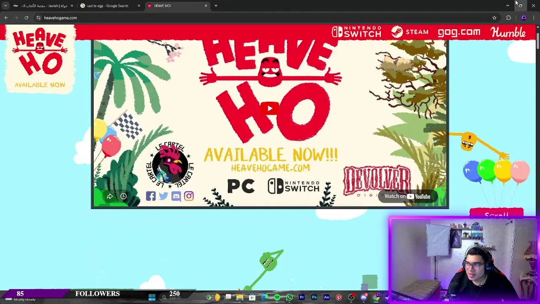Open the Steam store link
Image resolution: width=540 pixels, height=304 pixels.
[410, 32]
